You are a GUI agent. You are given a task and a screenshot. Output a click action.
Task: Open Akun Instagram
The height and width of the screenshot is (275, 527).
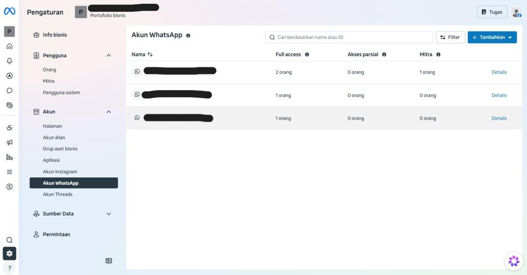pos(60,171)
